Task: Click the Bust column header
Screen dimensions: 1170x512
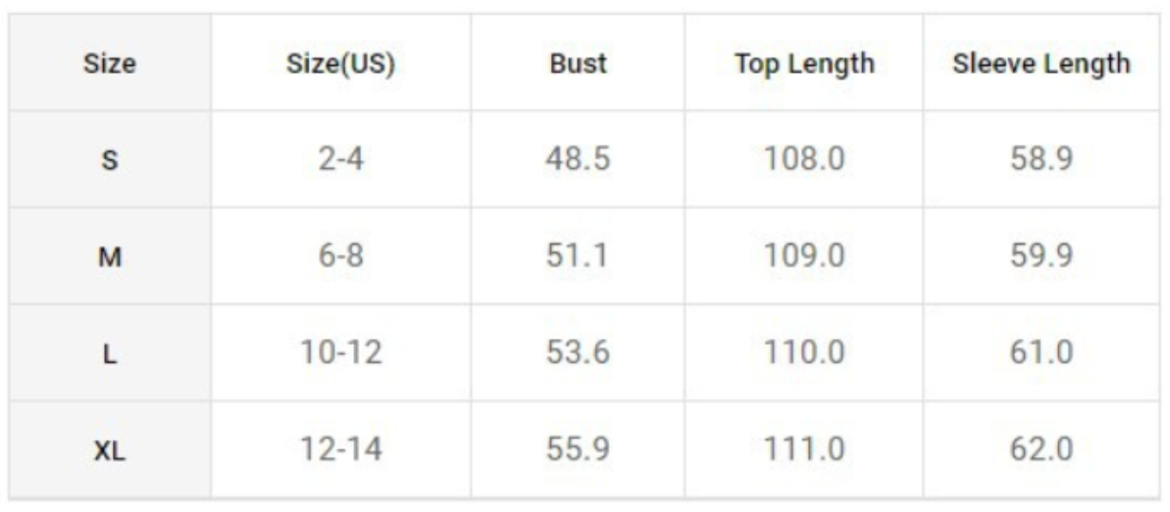Action: pos(578,64)
